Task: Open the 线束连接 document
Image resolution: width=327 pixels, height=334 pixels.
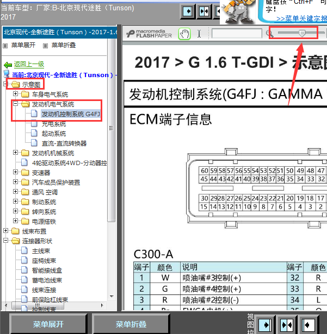Action: click(x=44, y=290)
